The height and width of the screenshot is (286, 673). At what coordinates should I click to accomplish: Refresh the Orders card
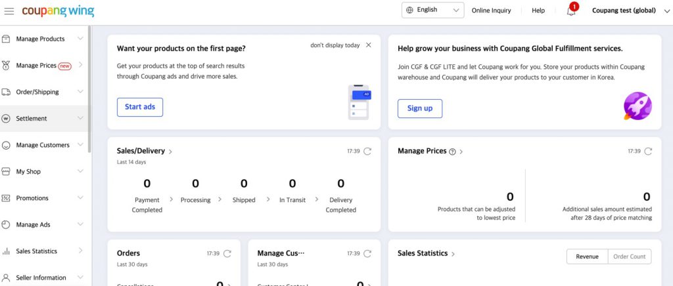click(227, 253)
